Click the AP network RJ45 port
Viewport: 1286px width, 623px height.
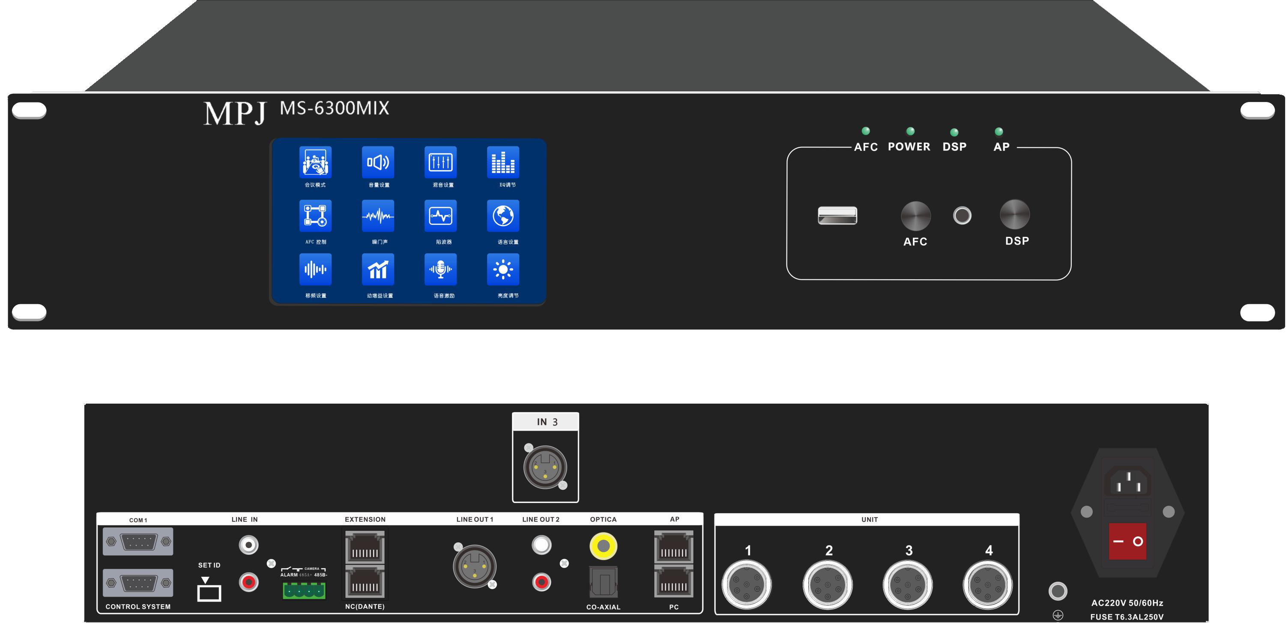pos(674,547)
